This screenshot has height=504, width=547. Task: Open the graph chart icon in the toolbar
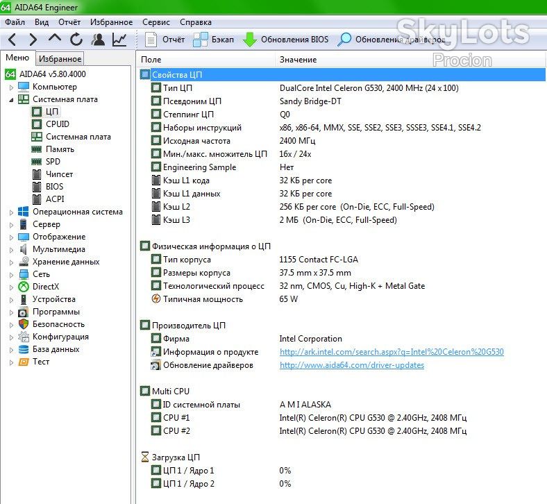point(119,40)
